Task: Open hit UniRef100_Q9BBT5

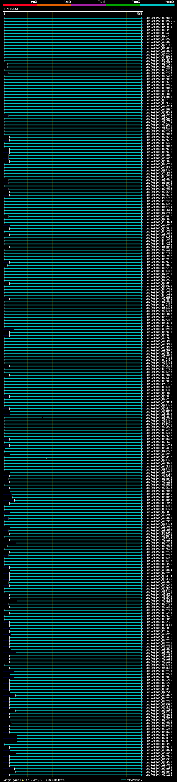Action: point(159,18)
